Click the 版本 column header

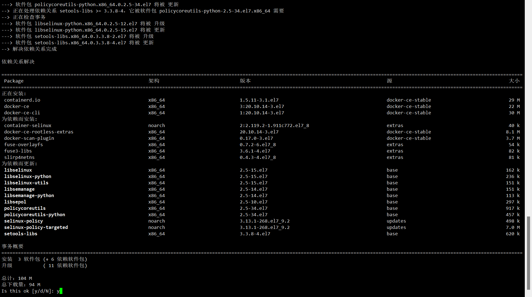245,81
